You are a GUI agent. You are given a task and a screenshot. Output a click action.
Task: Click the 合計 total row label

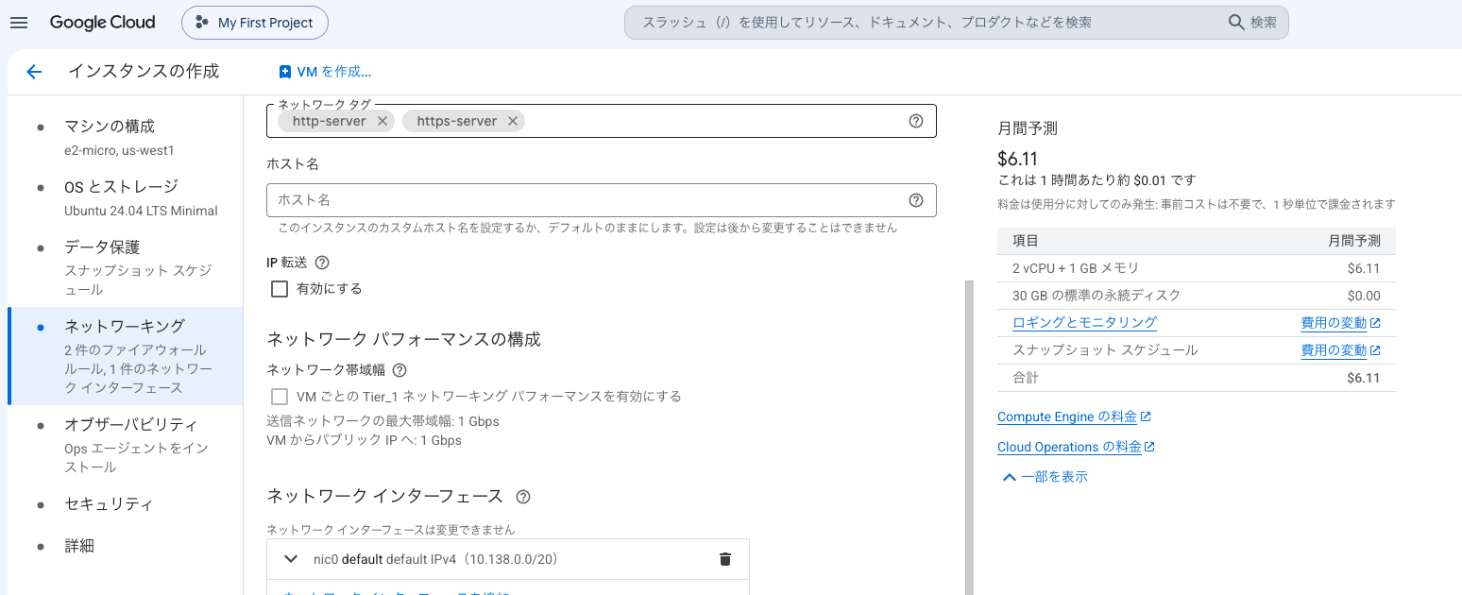pos(1026,378)
